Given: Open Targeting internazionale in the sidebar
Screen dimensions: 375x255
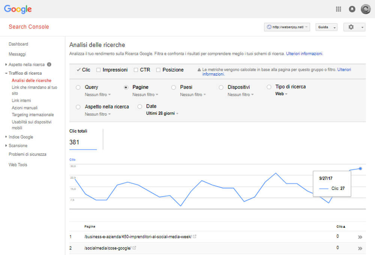Looking at the screenshot, I should click(33, 115).
